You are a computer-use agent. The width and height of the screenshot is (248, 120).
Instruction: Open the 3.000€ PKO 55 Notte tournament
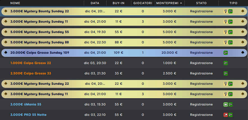28,115
